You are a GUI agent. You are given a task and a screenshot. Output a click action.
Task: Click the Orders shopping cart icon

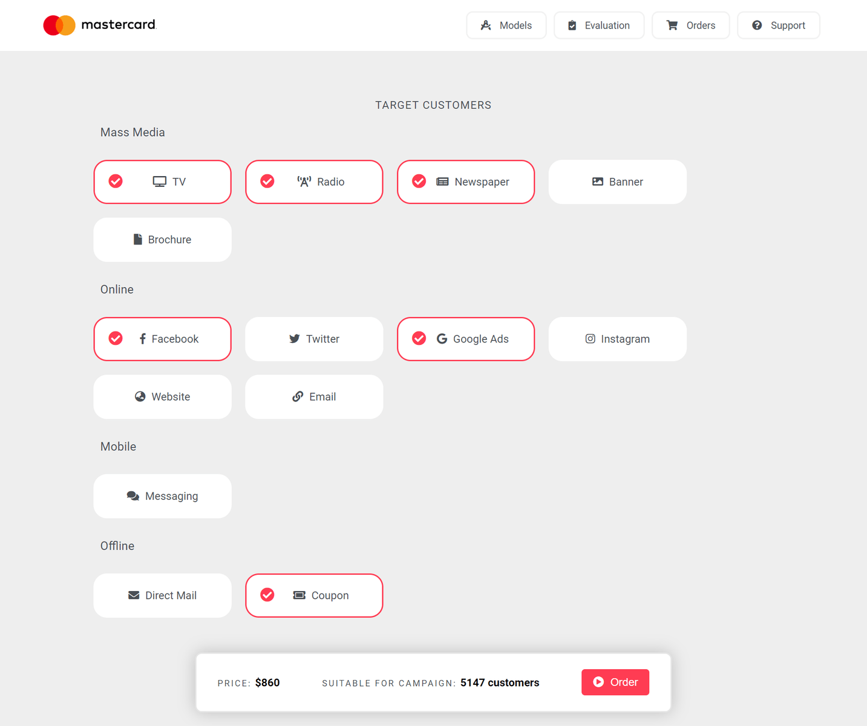(672, 25)
